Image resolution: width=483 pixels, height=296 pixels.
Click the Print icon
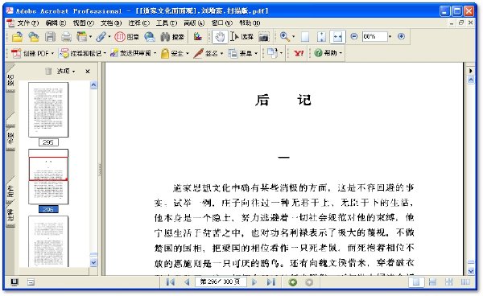[66, 37]
